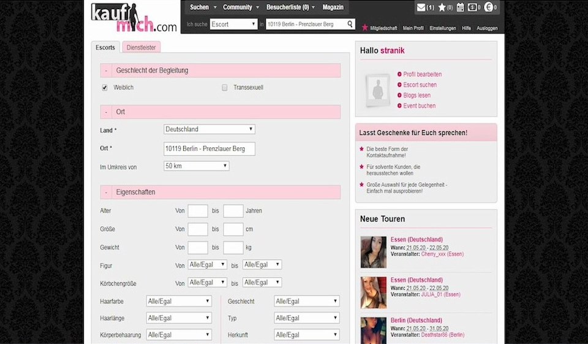Open the messages envelope icon
Viewport: 588px width, 344px height.
click(x=421, y=8)
